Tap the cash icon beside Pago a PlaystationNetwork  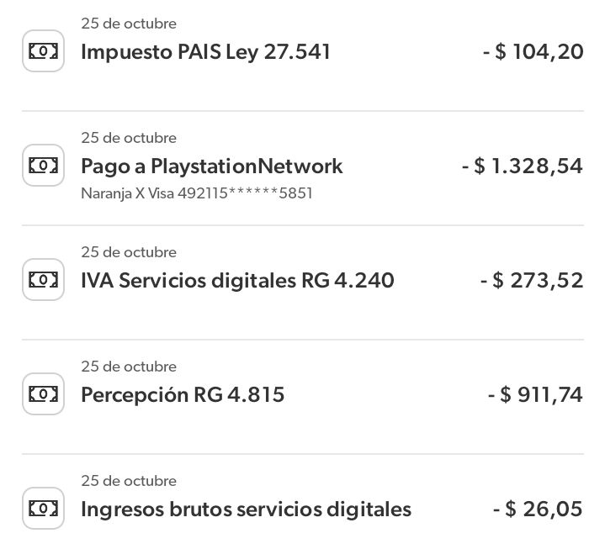point(43,166)
